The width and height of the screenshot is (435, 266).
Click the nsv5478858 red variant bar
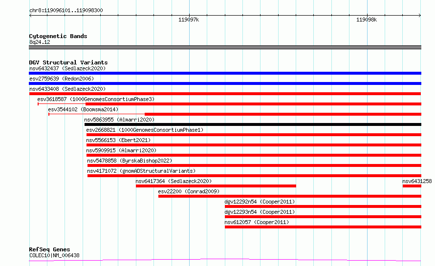254,165
